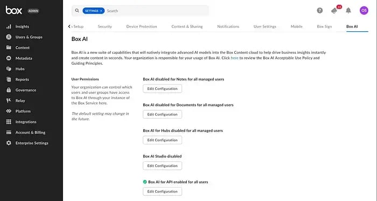Click the Account & Billing card icon
The width and height of the screenshot is (377, 201).
9,132
